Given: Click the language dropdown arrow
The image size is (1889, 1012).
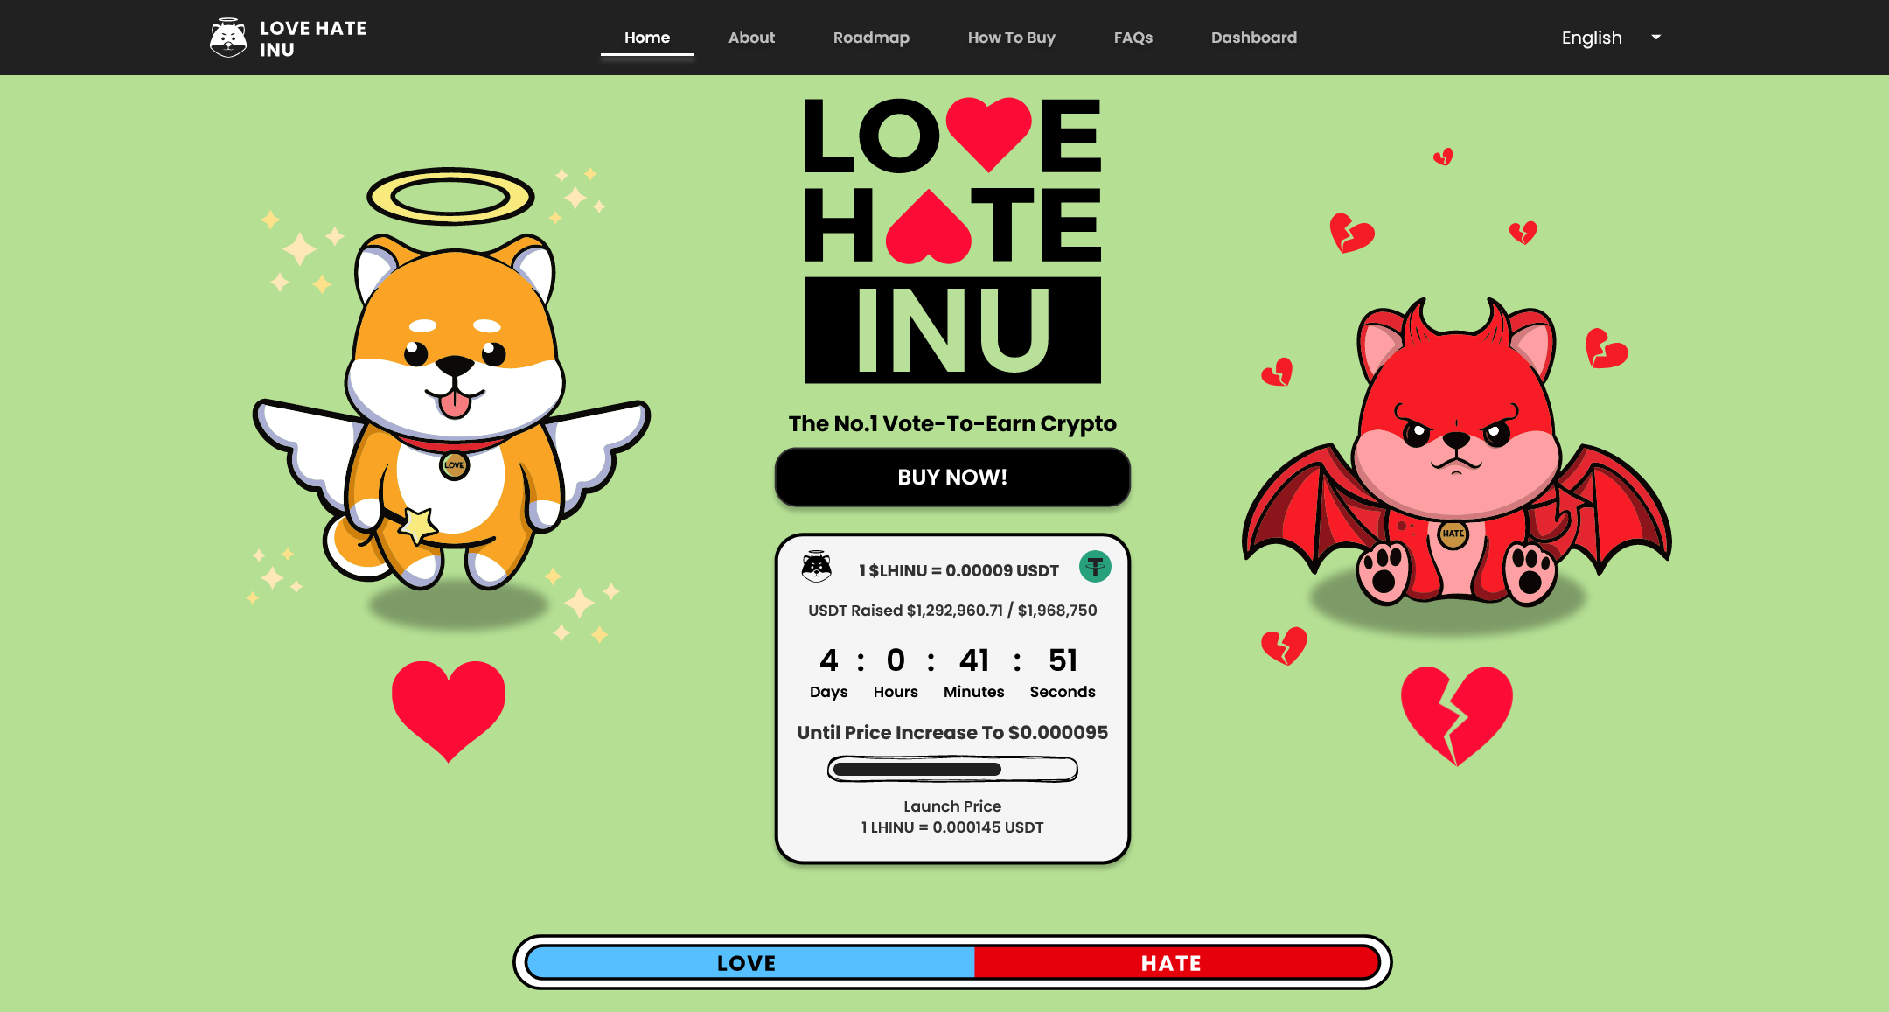Looking at the screenshot, I should click(x=1655, y=37).
